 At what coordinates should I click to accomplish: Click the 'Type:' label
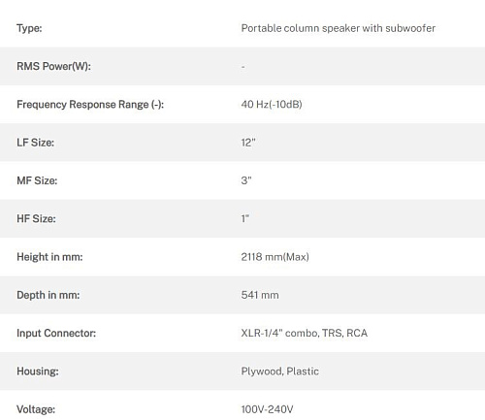click(x=29, y=28)
